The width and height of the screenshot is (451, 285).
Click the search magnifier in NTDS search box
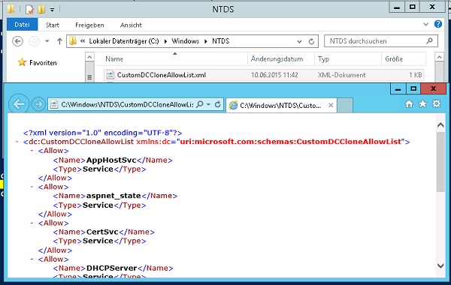pyautogui.click(x=429, y=41)
